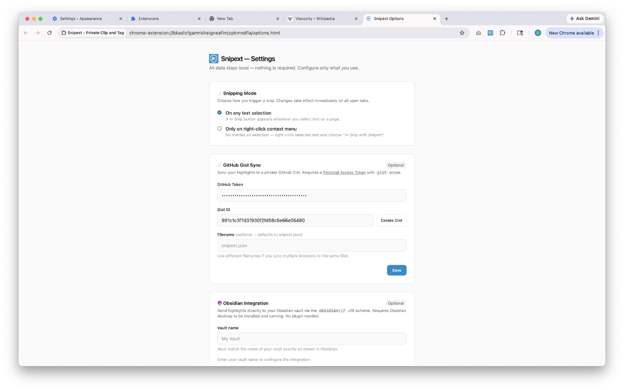This screenshot has height=390, width=624.
Task: Click the Filename field showing snipext.json
Action: tap(312, 245)
